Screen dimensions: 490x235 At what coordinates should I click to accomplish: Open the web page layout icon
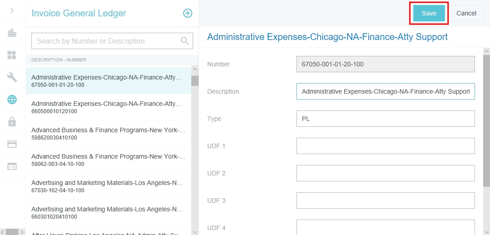[12, 166]
